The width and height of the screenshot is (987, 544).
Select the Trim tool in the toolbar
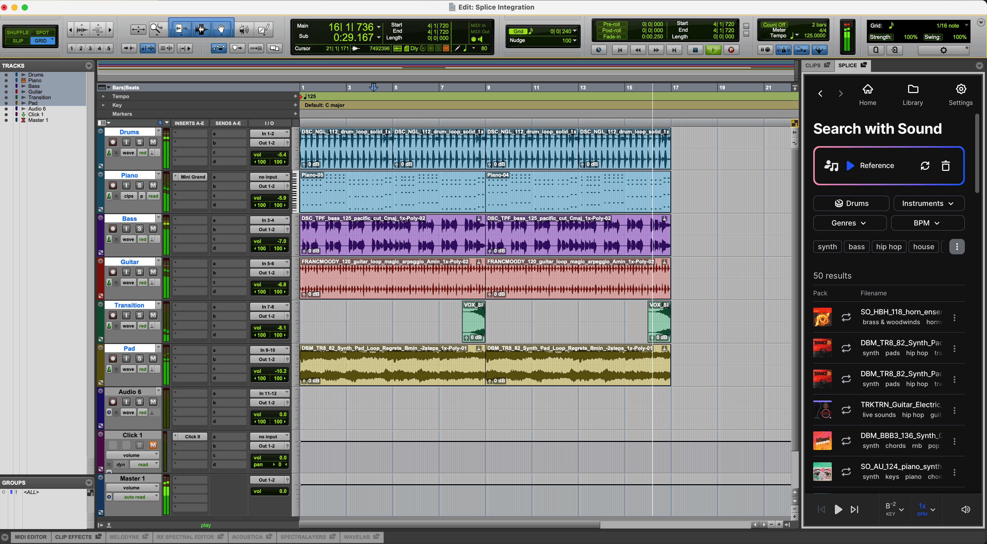[181, 29]
